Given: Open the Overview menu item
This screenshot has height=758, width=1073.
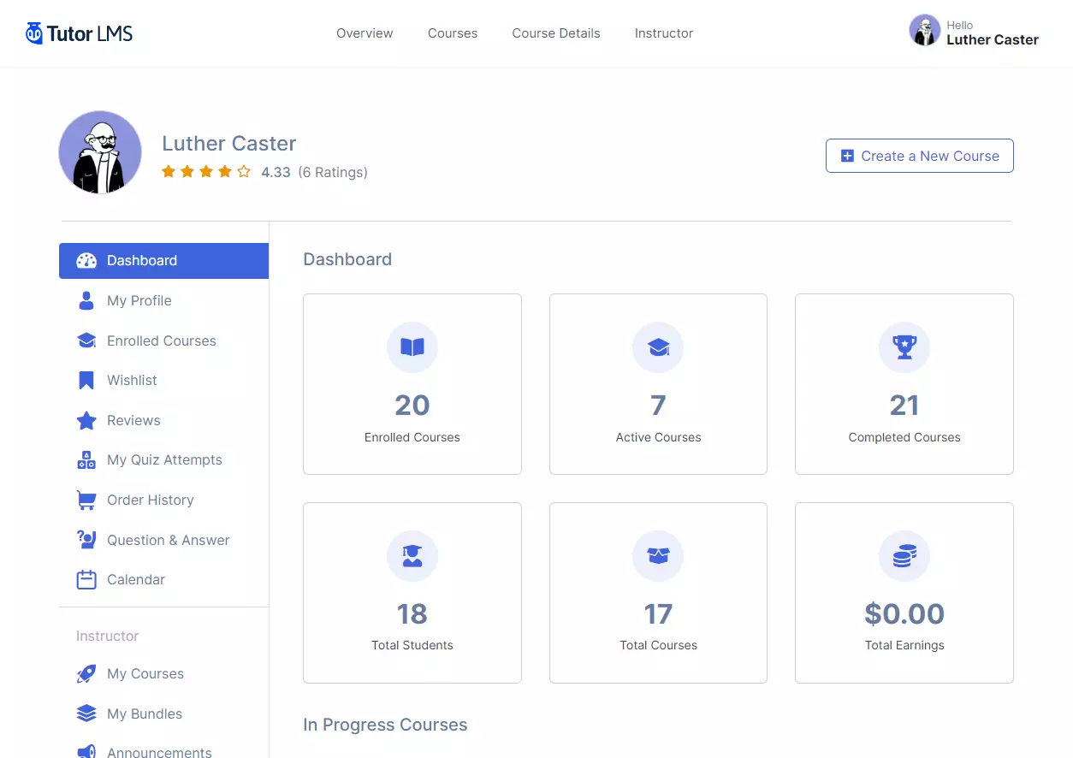Looking at the screenshot, I should (365, 33).
